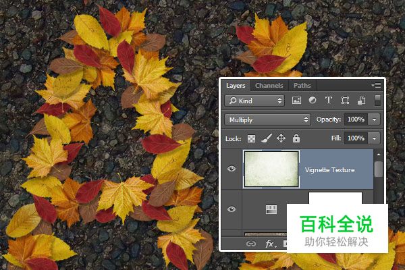Lock position move icon
The height and width of the screenshot is (270, 405).
281,138
